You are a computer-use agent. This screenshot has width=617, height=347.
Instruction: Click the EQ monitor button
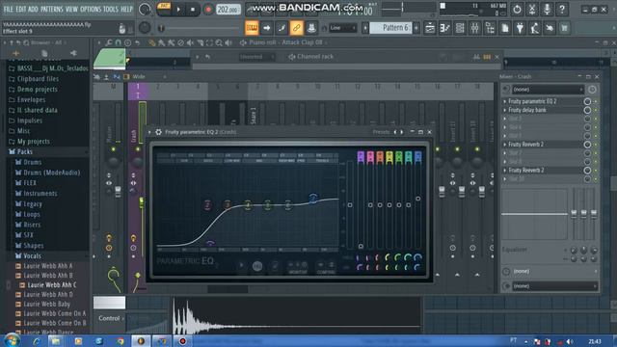pyautogui.click(x=298, y=268)
